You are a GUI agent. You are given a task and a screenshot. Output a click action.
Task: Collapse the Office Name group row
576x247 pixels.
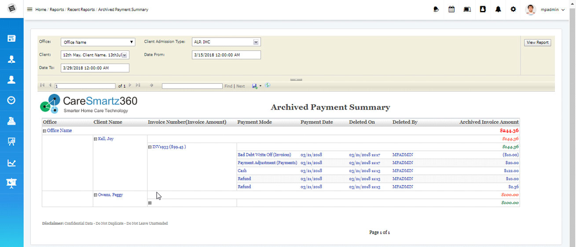[x=44, y=131]
